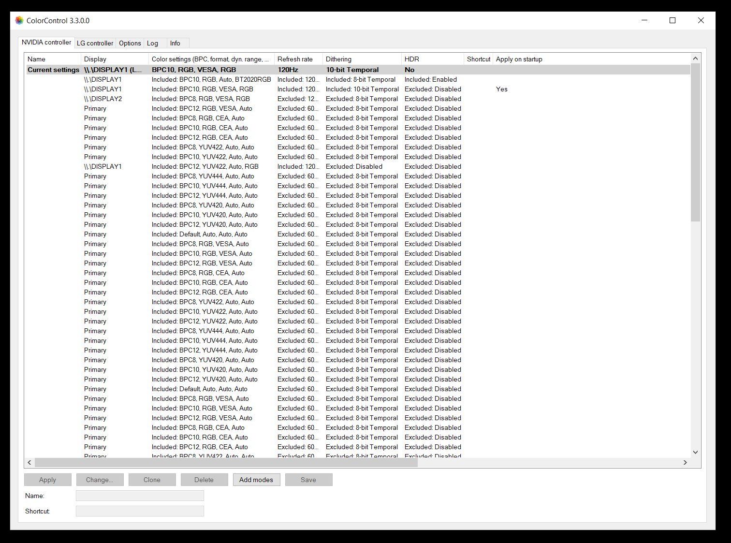Open the Options tab
This screenshot has height=543, width=731.
click(x=130, y=43)
